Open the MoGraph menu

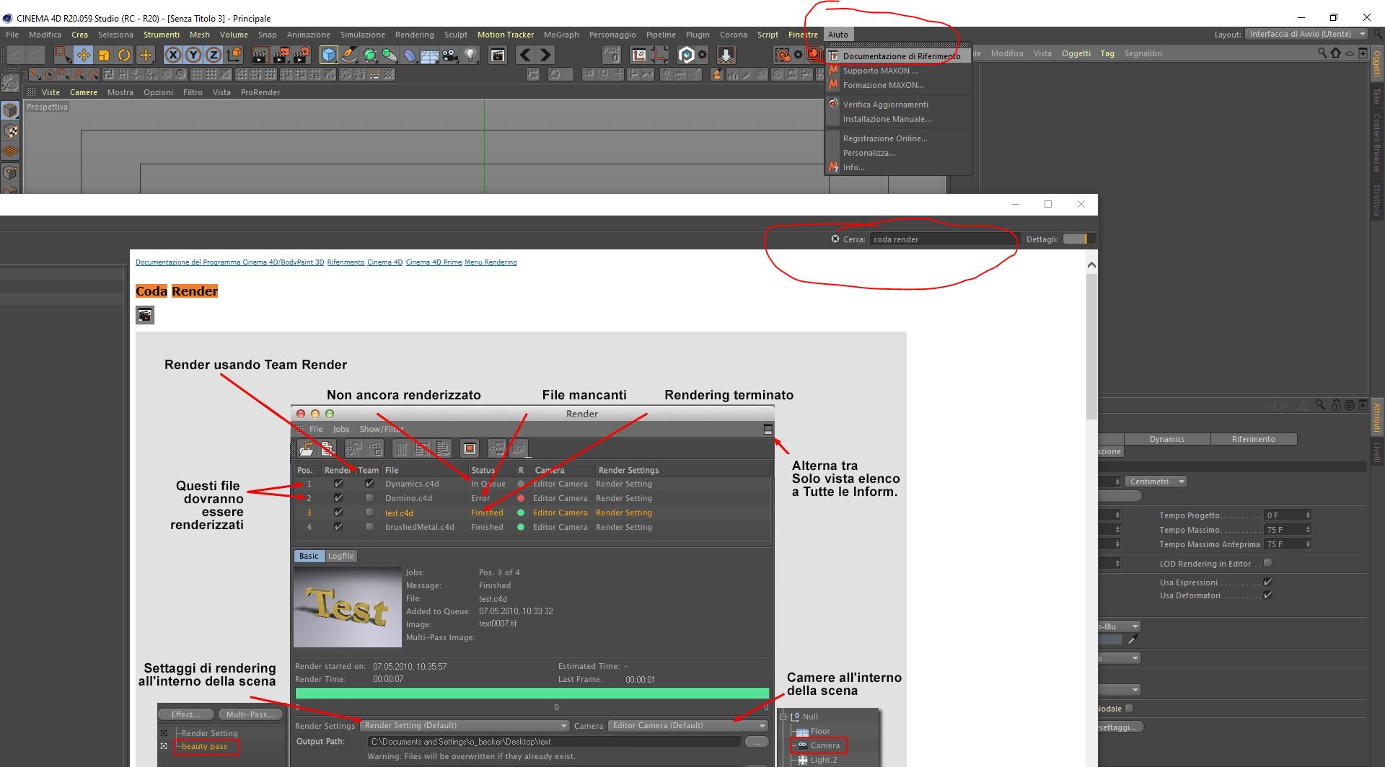click(x=561, y=35)
